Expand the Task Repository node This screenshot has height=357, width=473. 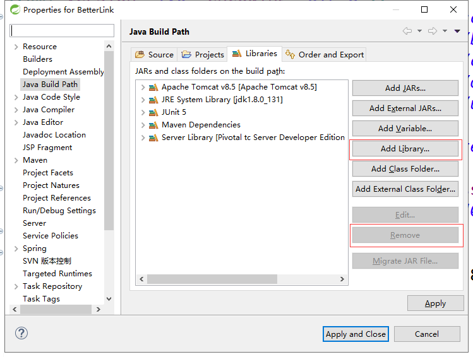(16, 286)
